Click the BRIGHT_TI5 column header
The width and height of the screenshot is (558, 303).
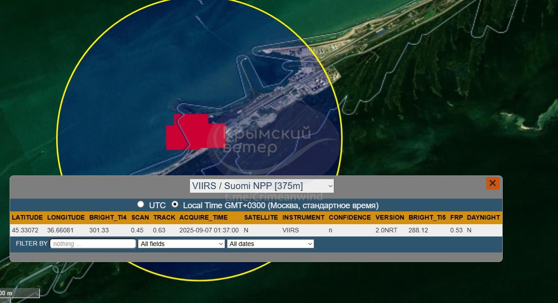427,217
